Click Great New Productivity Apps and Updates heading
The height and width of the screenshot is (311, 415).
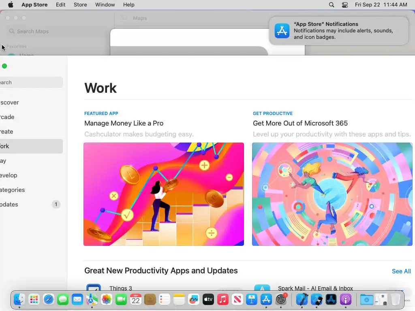tap(161, 271)
